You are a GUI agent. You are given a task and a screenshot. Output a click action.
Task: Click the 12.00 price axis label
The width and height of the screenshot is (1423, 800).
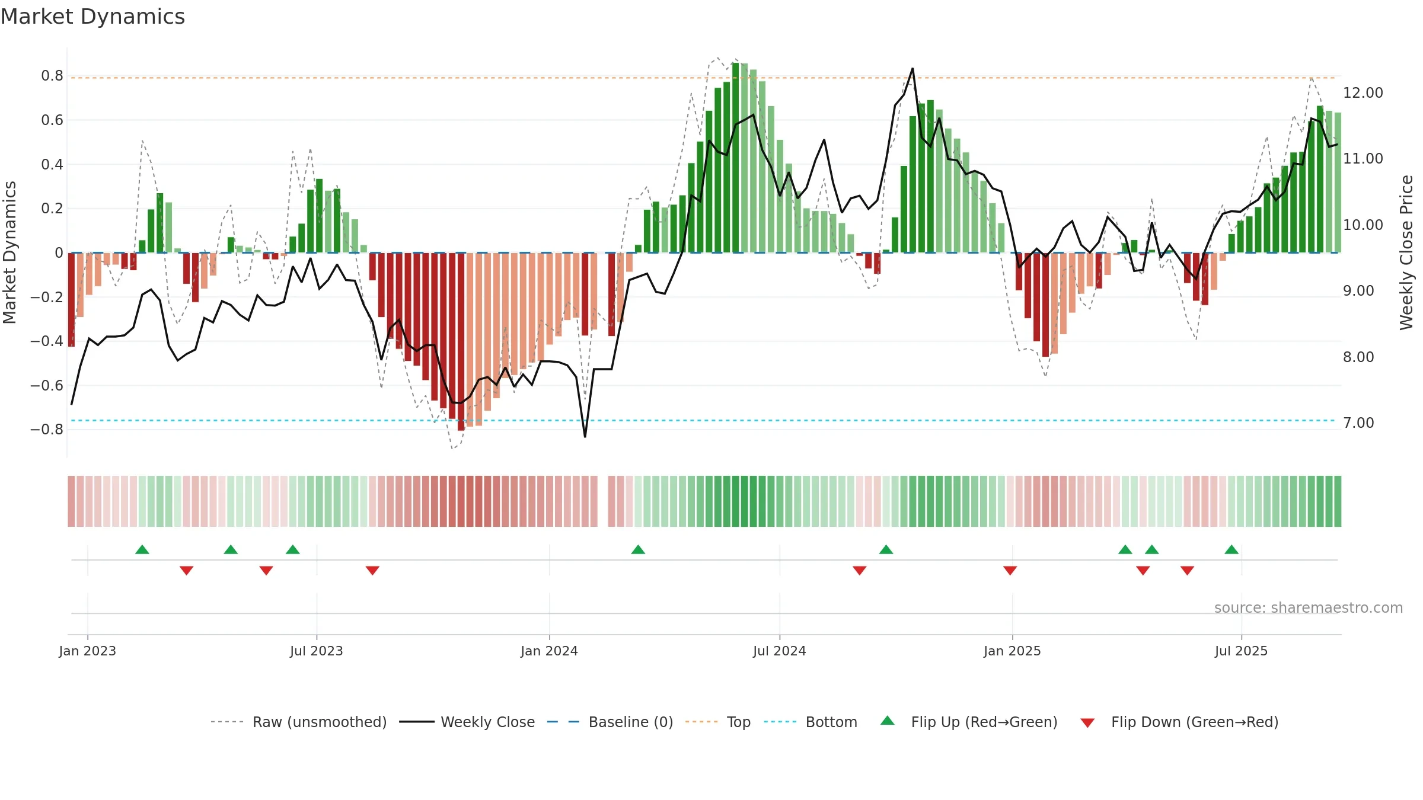tap(1363, 92)
